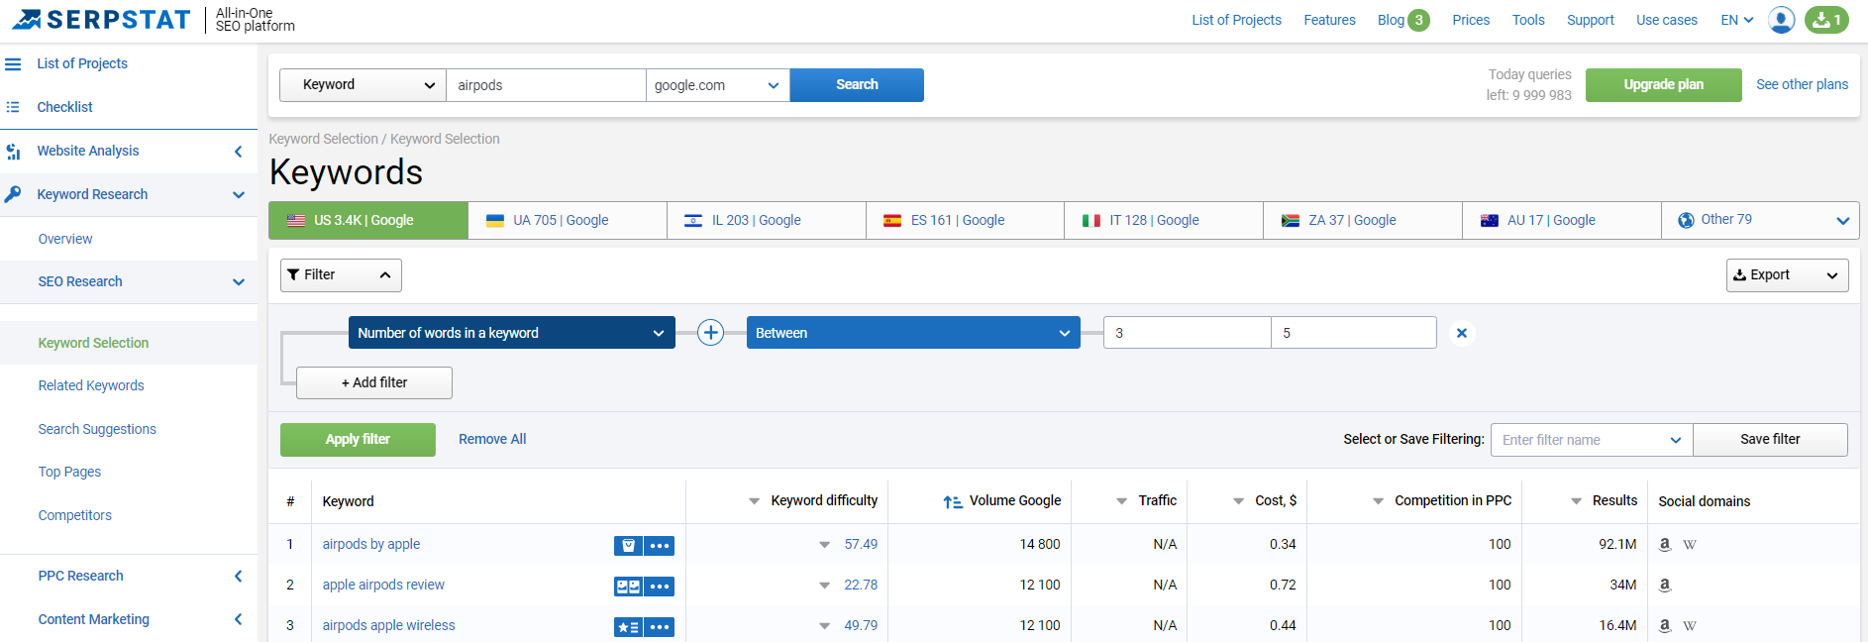Open the Export dropdown
The height and width of the screenshot is (642, 1868).
(x=1788, y=275)
